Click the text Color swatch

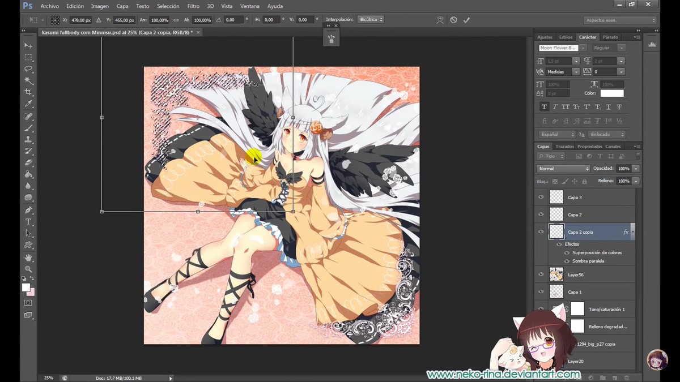point(612,93)
